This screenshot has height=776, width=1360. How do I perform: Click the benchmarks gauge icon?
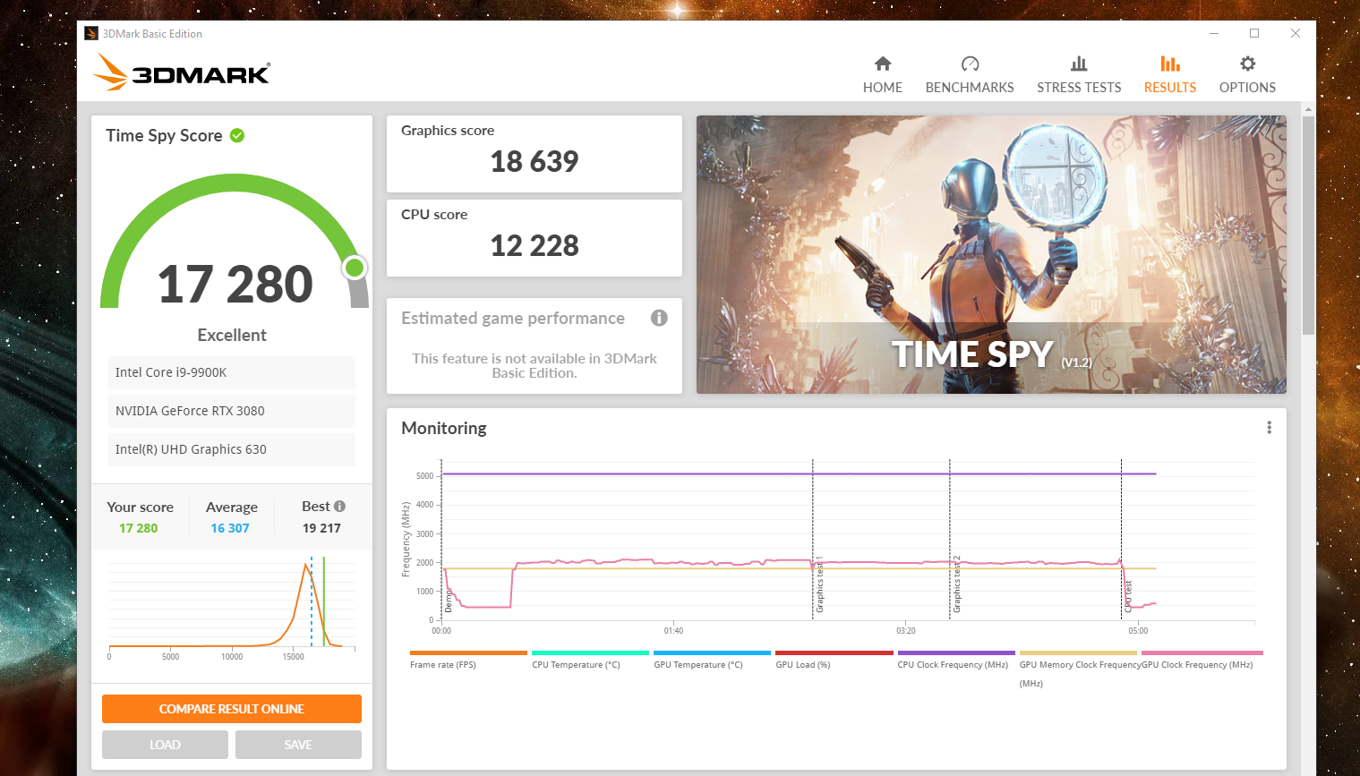(x=970, y=64)
